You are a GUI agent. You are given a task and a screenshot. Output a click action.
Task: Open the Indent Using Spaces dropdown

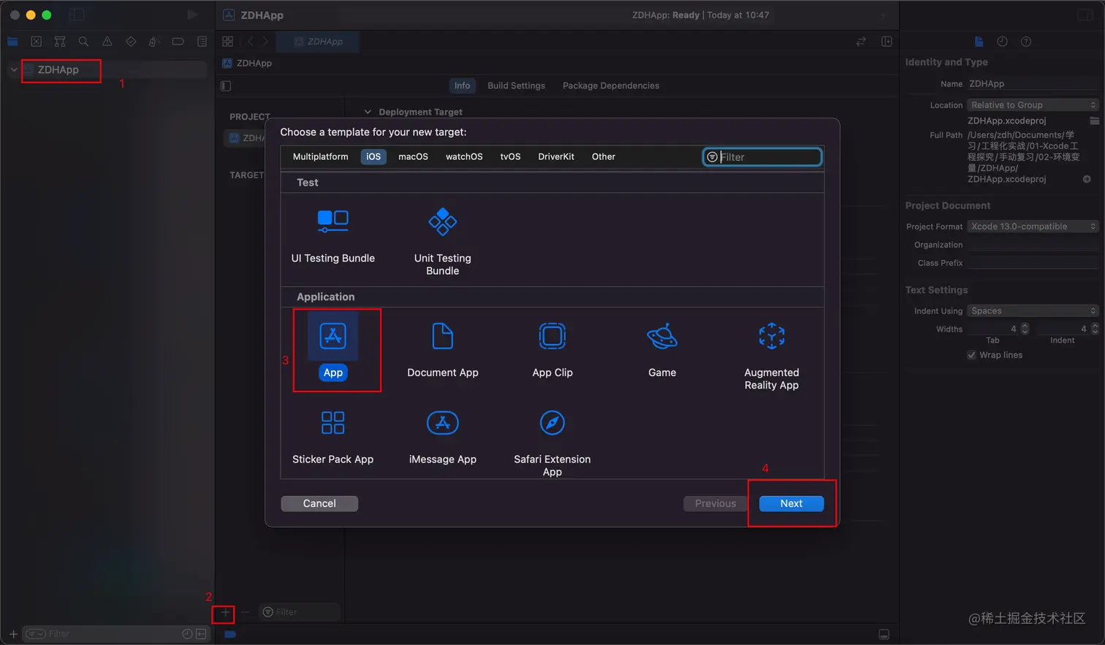pyautogui.click(x=1033, y=311)
